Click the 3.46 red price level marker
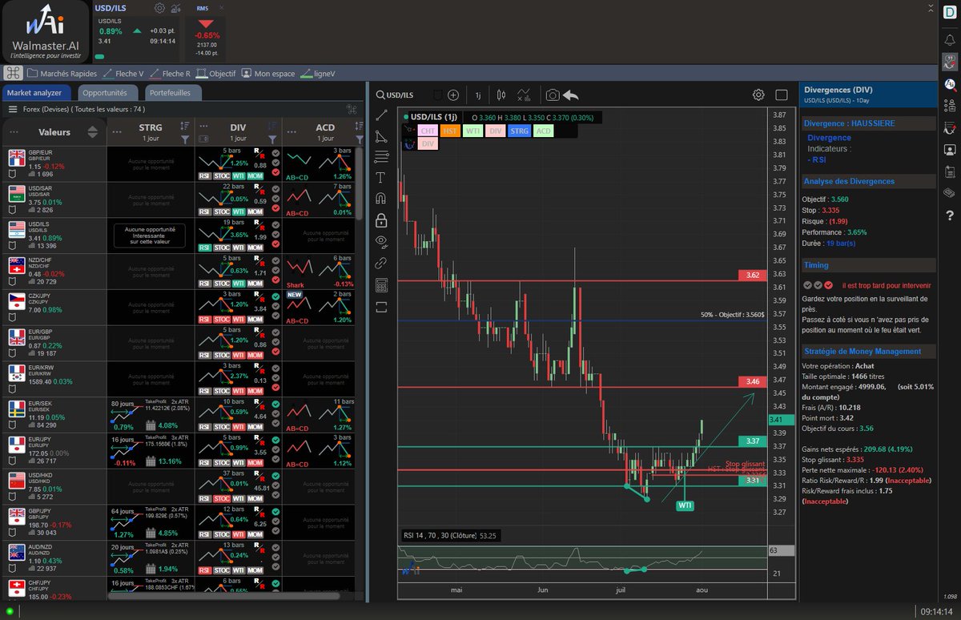The height and width of the screenshot is (620, 961). point(752,381)
